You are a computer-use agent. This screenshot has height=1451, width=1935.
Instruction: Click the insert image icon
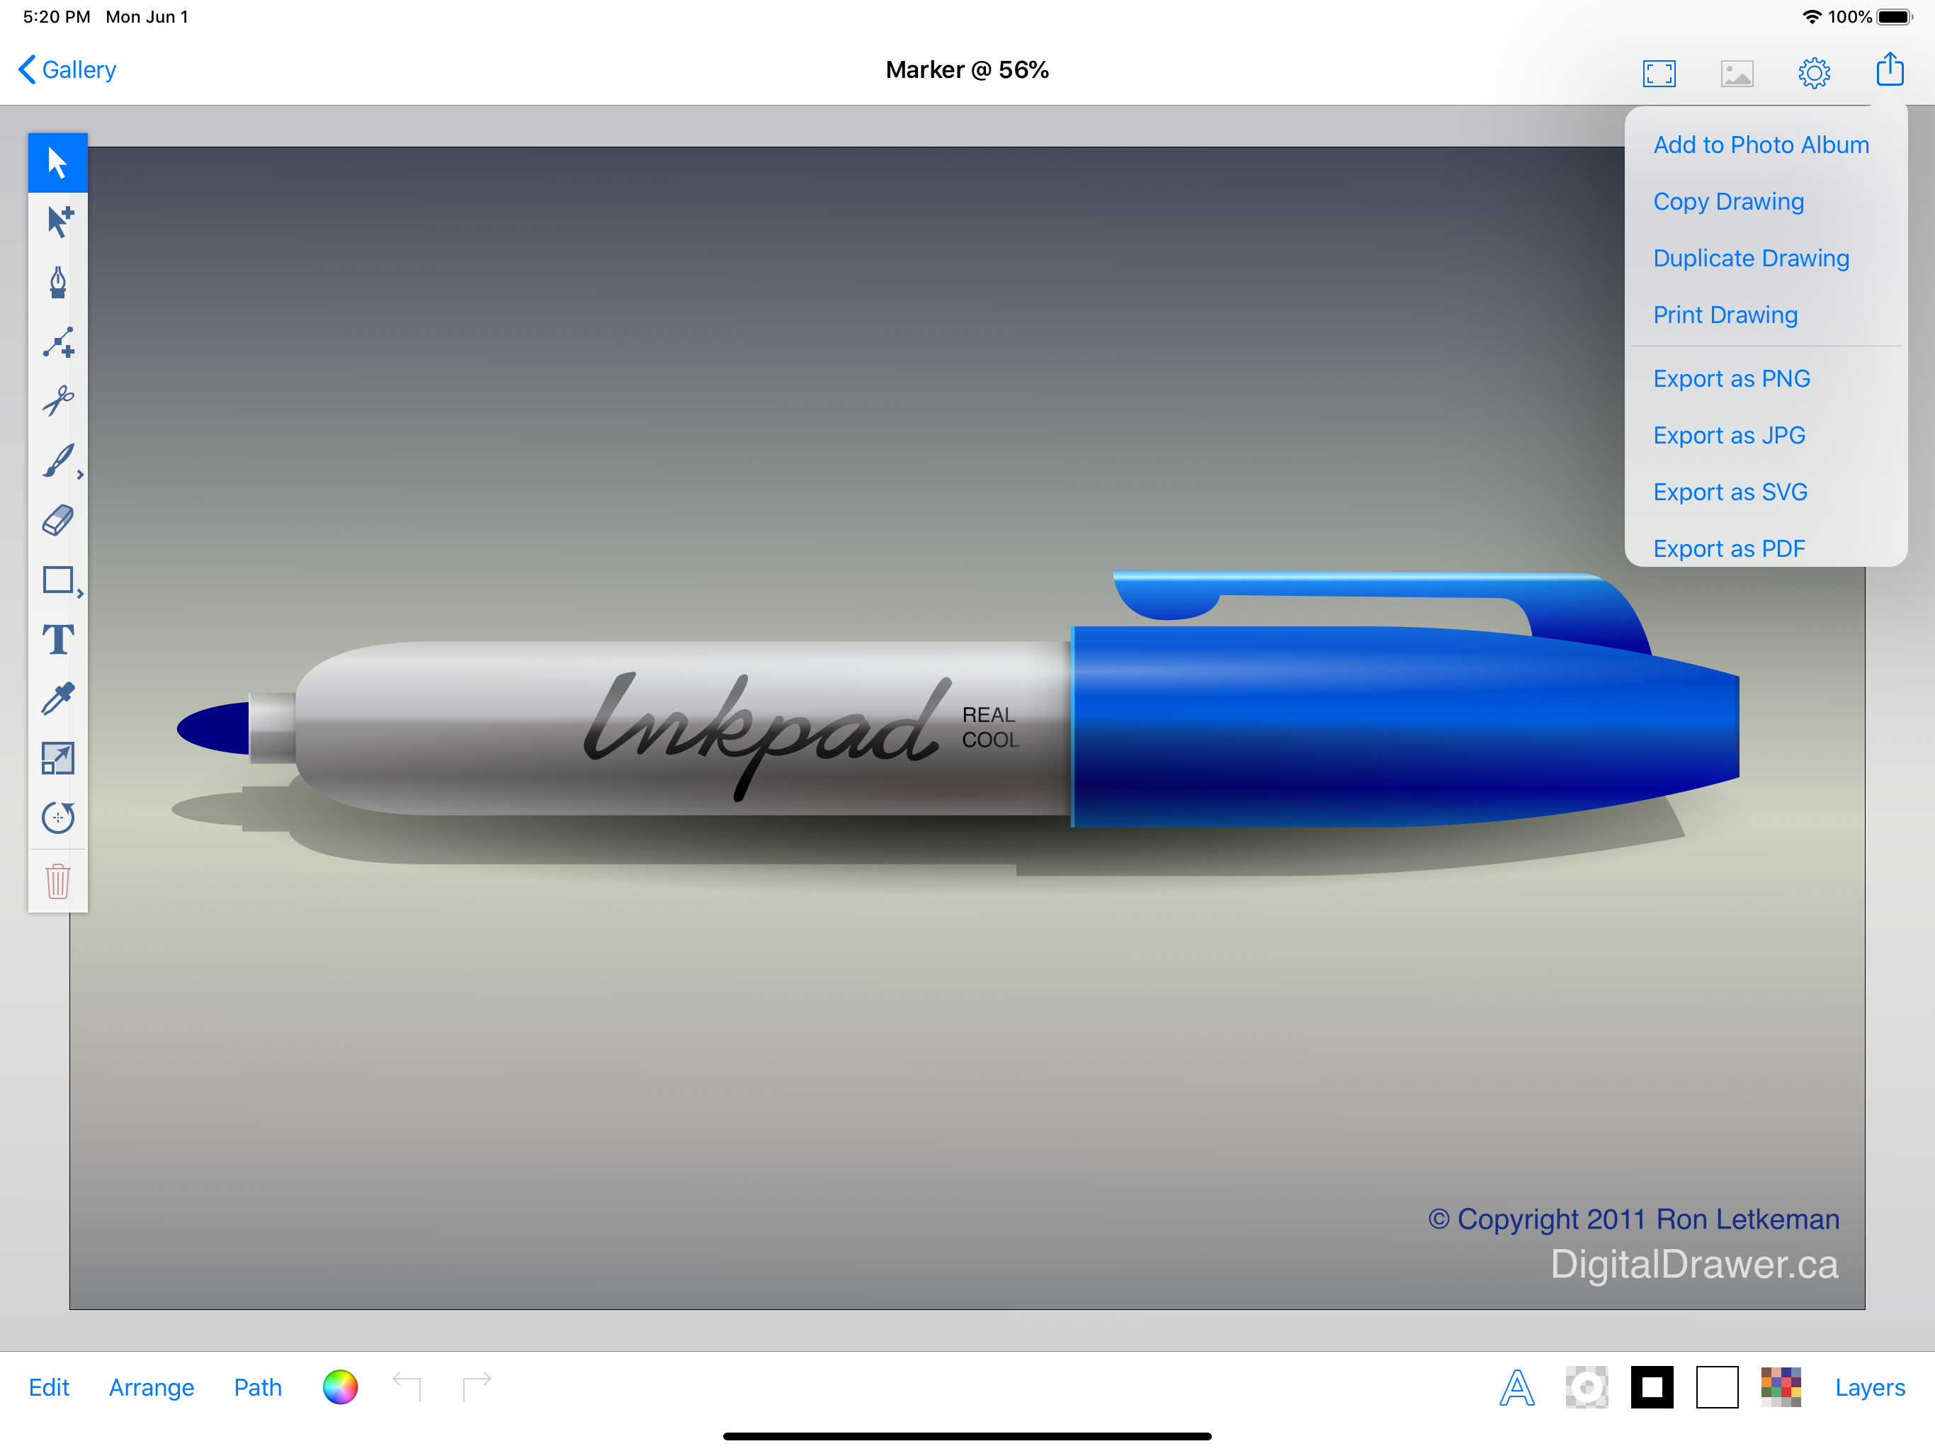pyautogui.click(x=1737, y=74)
